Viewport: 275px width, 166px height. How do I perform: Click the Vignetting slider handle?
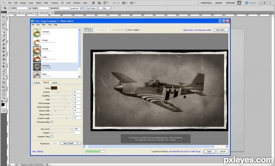click(x=64, y=96)
